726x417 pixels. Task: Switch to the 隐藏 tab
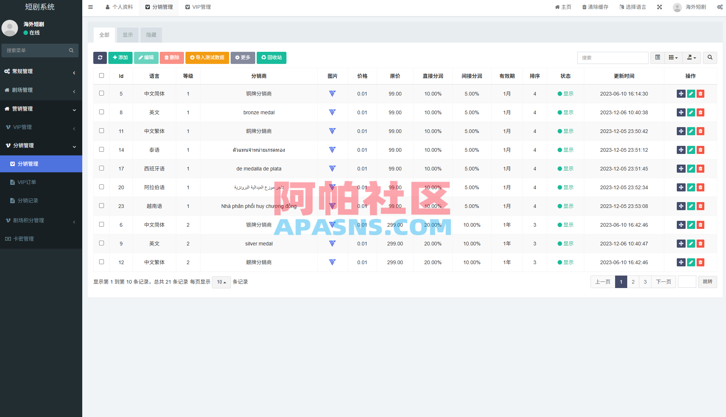point(151,35)
